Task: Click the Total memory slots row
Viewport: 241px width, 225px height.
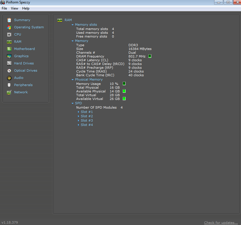Action: coord(95,29)
